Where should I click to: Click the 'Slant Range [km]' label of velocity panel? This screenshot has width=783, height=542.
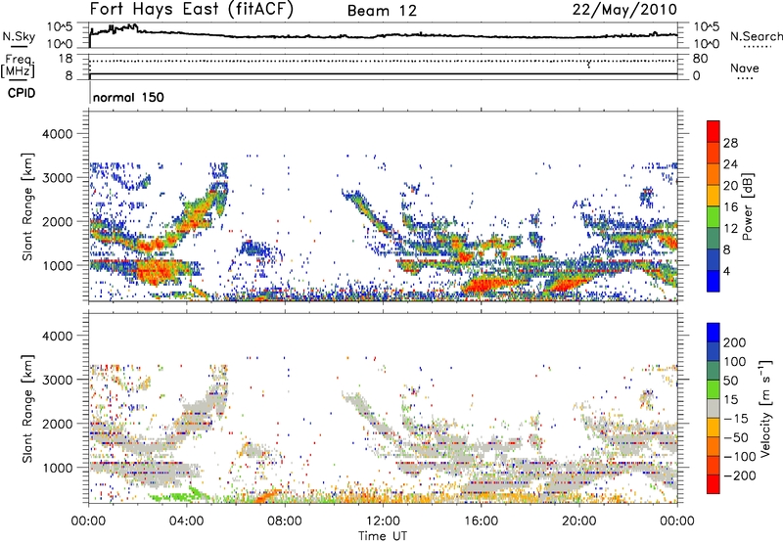pyautogui.click(x=27, y=409)
